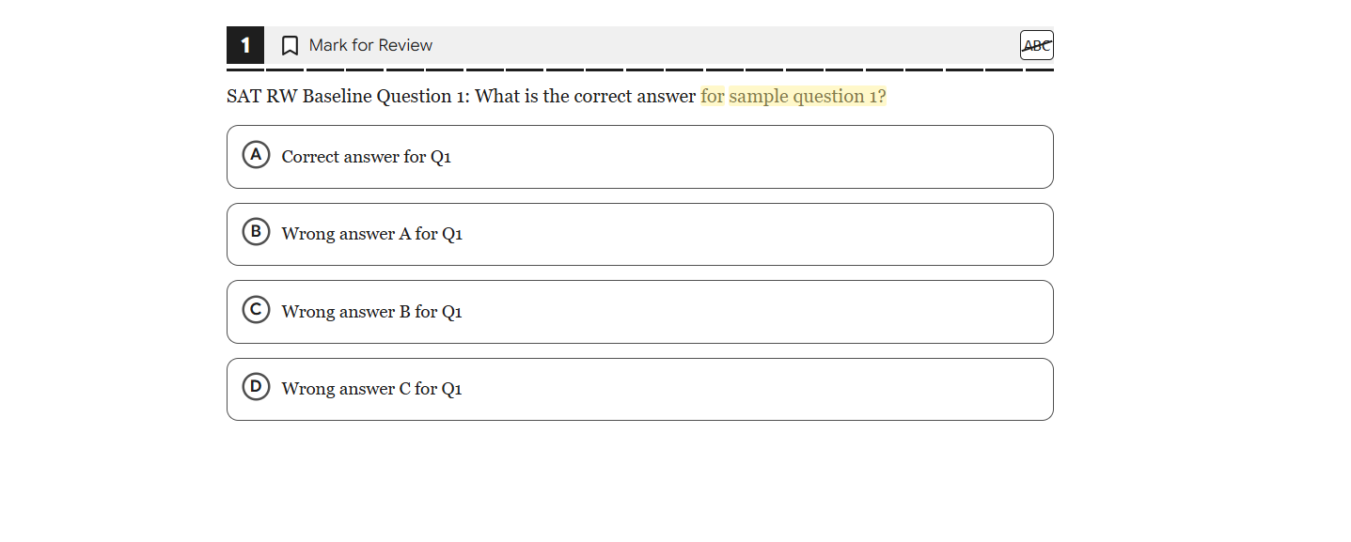Viewport: 1351px width, 542px height.
Task: Click empty space inside answer box A
Action: (752, 157)
